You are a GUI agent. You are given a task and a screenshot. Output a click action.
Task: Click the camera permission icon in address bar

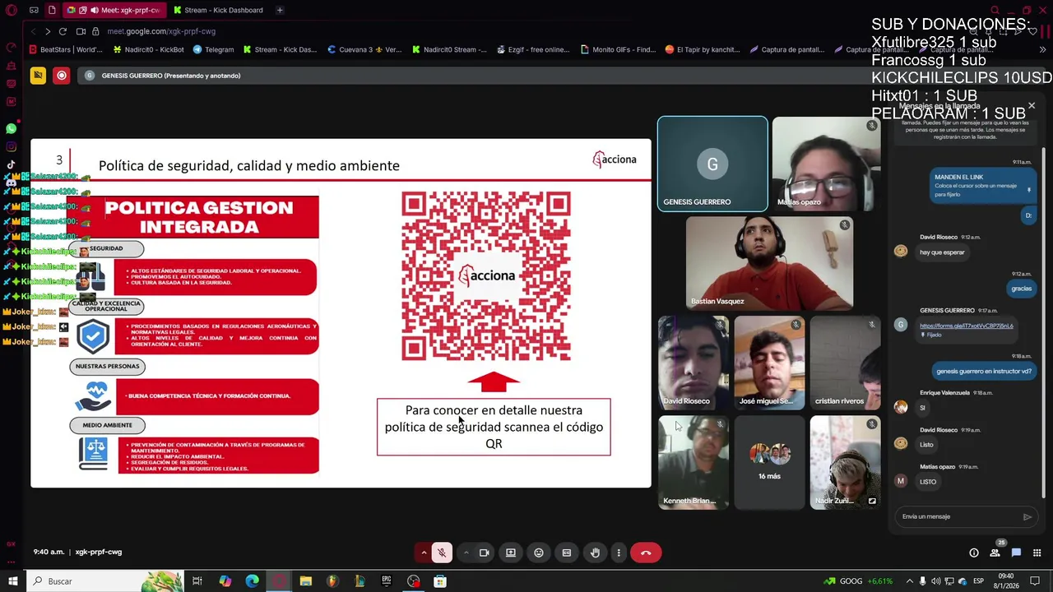(81, 31)
